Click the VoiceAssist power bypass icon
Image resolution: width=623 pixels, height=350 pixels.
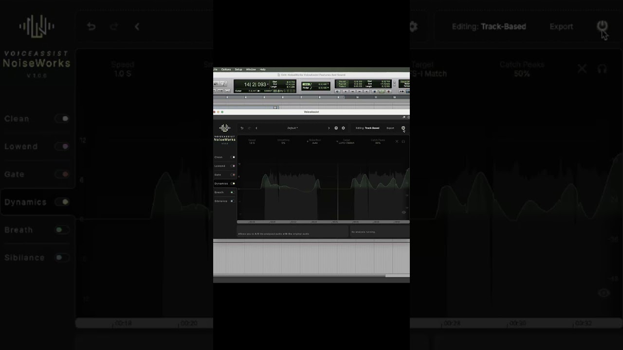point(403,128)
